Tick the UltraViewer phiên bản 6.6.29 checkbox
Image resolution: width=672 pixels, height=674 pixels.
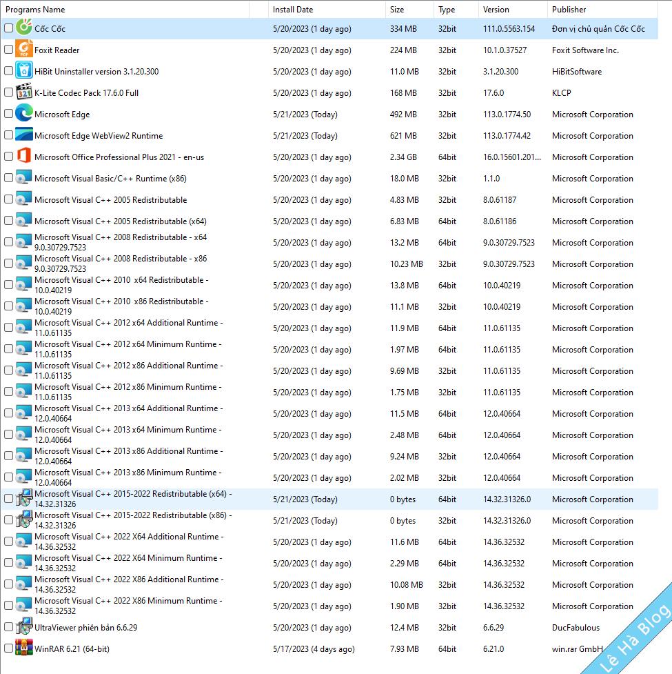tap(8, 626)
